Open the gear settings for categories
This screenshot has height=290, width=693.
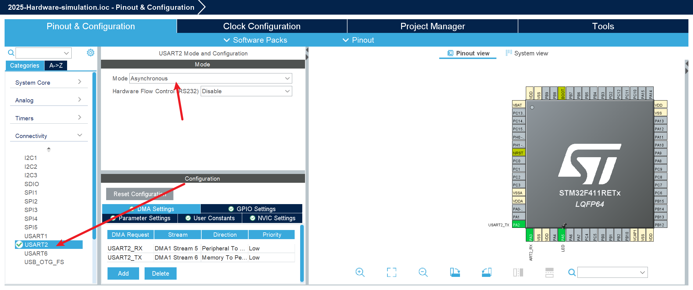91,52
